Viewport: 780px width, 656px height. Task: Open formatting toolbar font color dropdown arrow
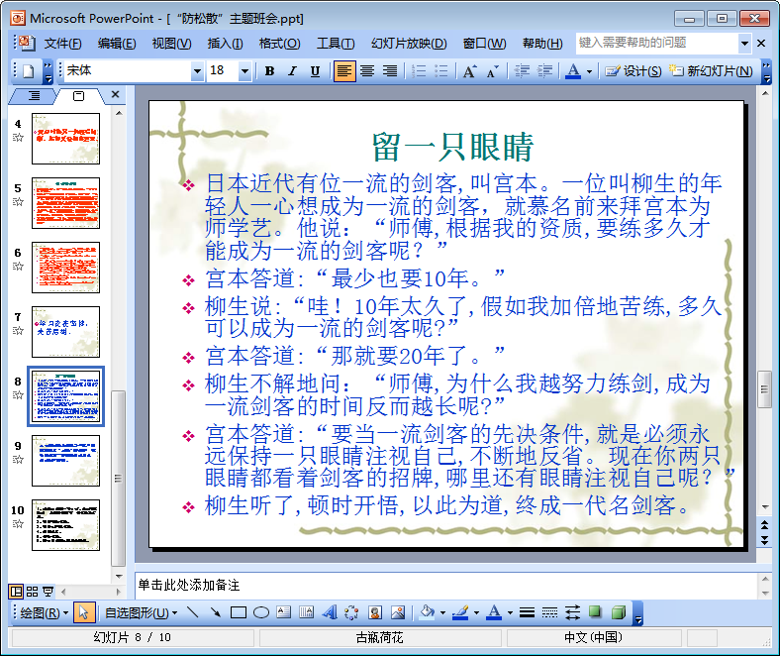point(590,71)
